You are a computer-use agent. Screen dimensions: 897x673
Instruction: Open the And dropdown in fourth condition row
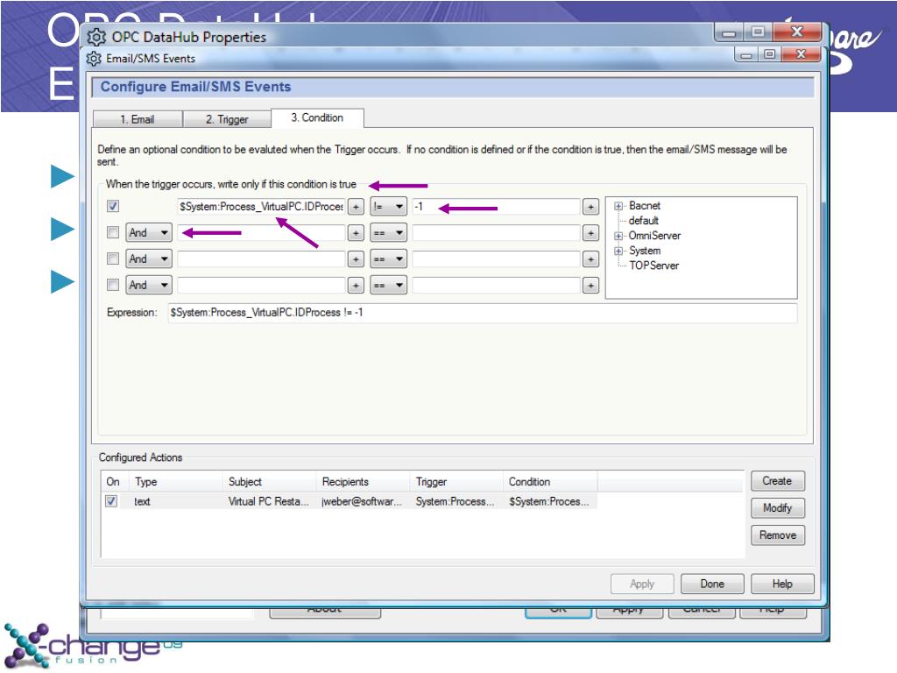(149, 285)
